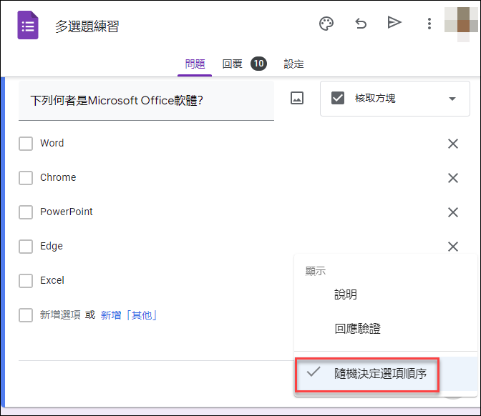Switch to the 問題 tab
This screenshot has width=481, height=416.
click(195, 64)
